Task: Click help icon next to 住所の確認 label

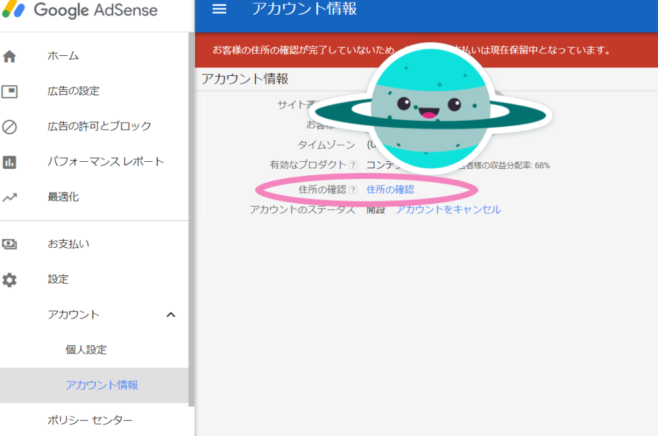Action: point(353,190)
